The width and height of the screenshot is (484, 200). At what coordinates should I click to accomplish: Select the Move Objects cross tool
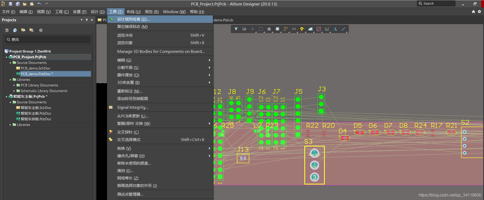[x=252, y=29]
